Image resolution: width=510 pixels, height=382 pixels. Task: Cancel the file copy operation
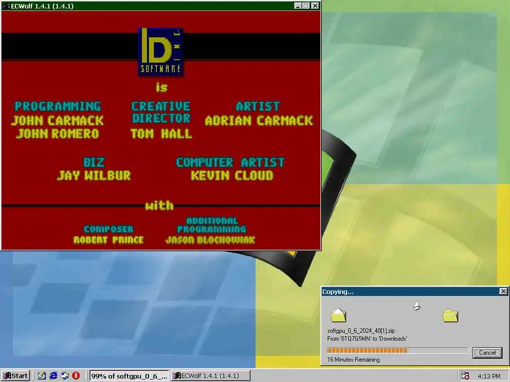pos(487,353)
